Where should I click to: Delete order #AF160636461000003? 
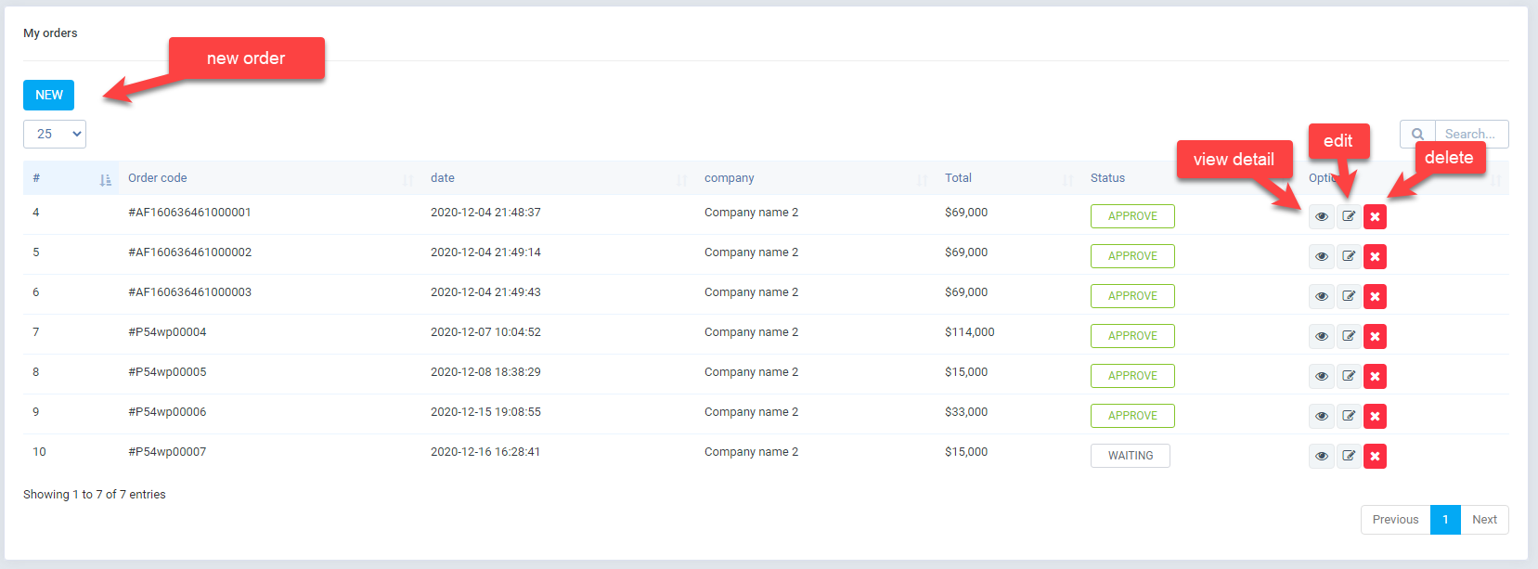pyautogui.click(x=1375, y=296)
